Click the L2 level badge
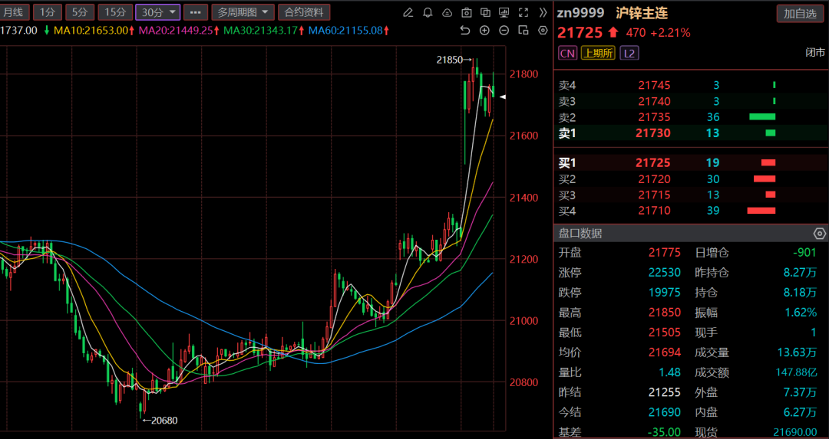Screen dimensions: 829x439 [x=629, y=54]
